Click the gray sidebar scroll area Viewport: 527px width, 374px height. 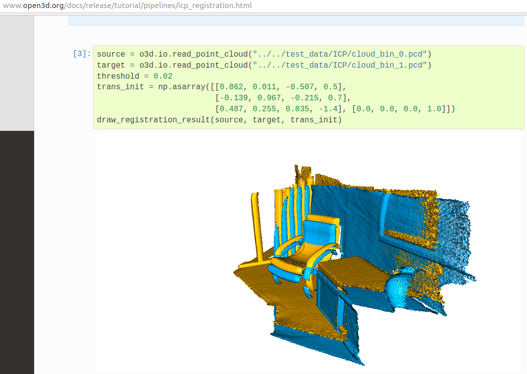point(17,70)
